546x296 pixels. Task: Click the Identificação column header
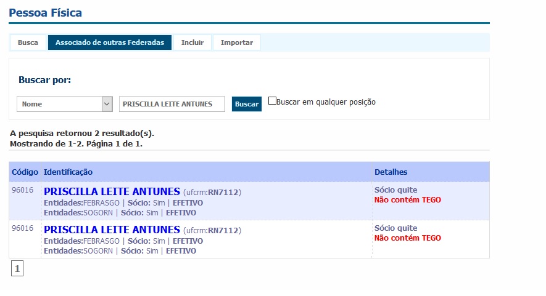click(68, 172)
